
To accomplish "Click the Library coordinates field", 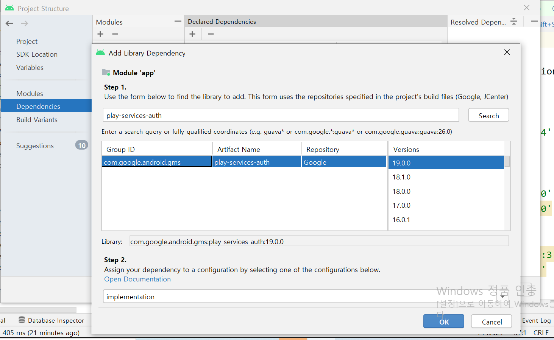I will [x=319, y=241].
